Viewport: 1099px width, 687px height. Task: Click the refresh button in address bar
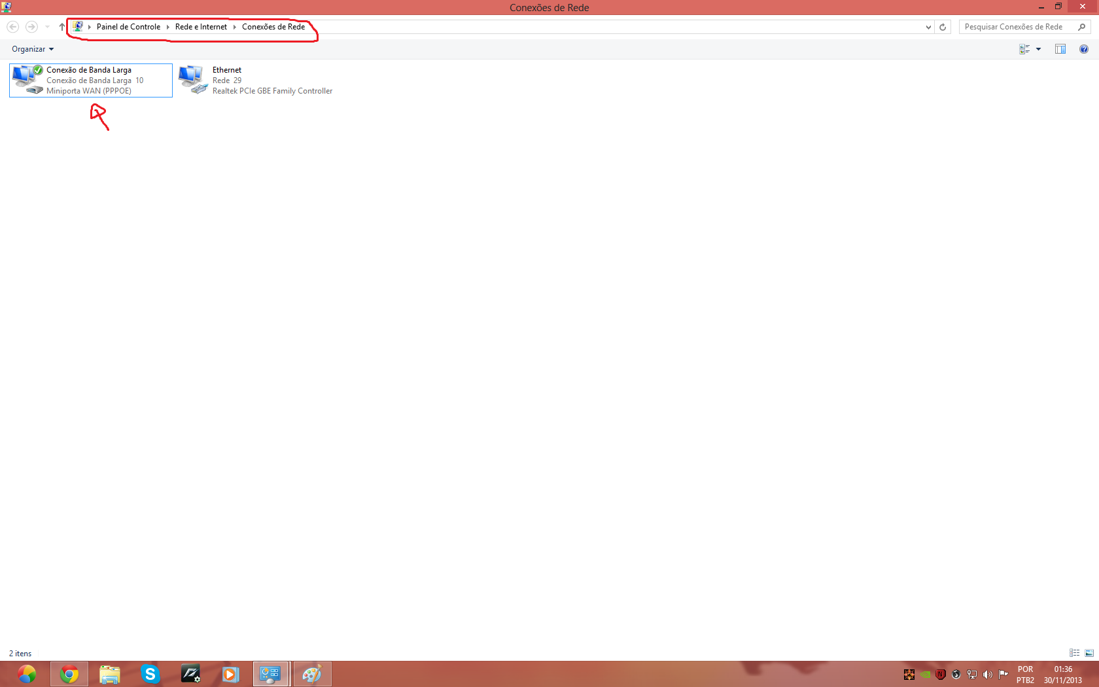(x=943, y=27)
